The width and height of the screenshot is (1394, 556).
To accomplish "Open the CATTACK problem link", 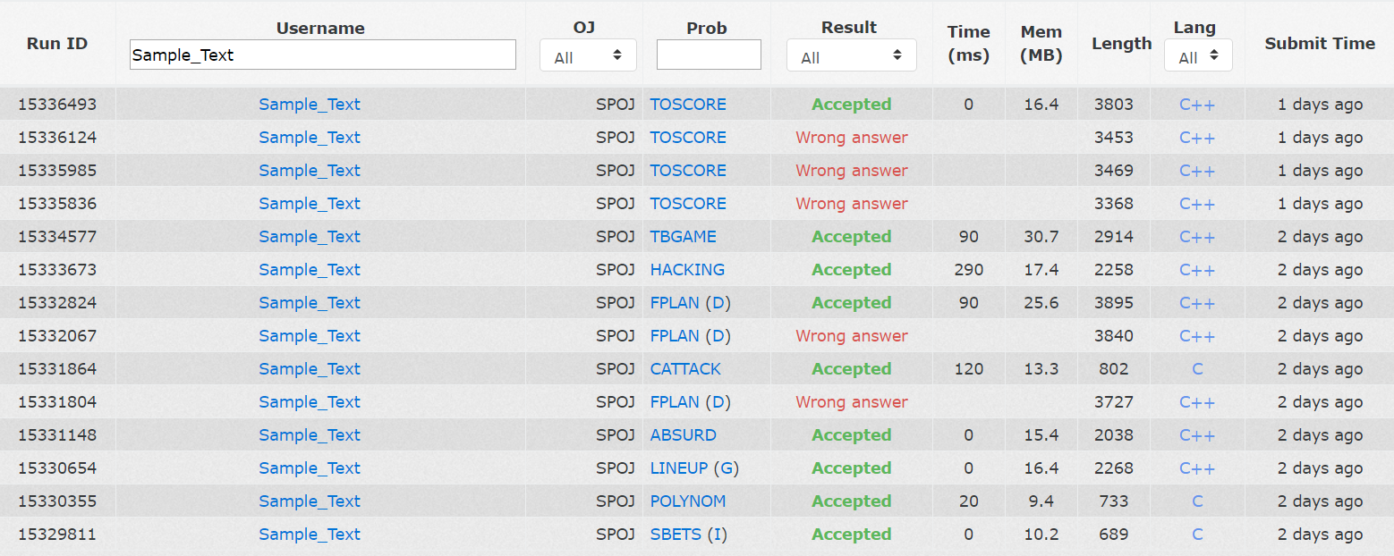I will (x=685, y=369).
